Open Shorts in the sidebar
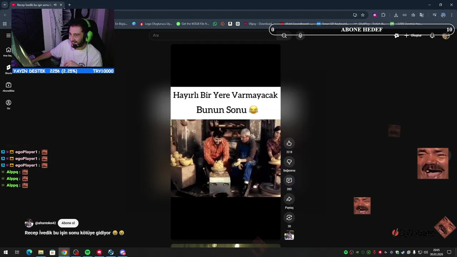This screenshot has width=457, height=257. pos(8,69)
